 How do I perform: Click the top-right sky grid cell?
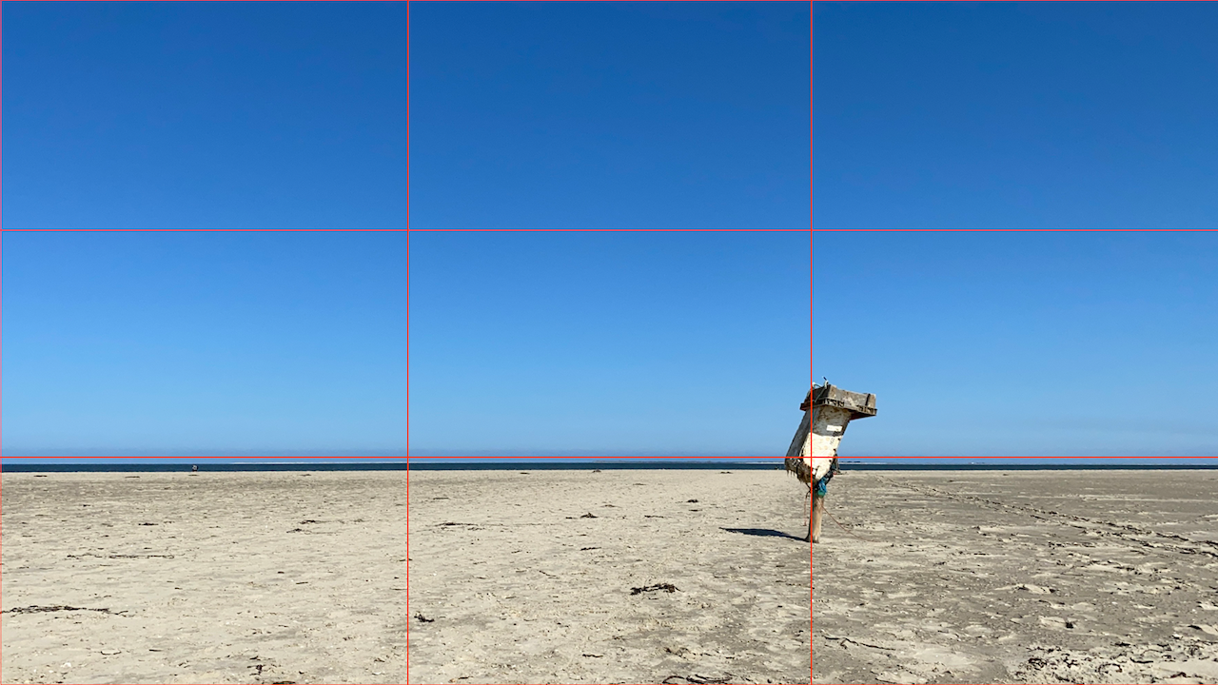click(1014, 115)
